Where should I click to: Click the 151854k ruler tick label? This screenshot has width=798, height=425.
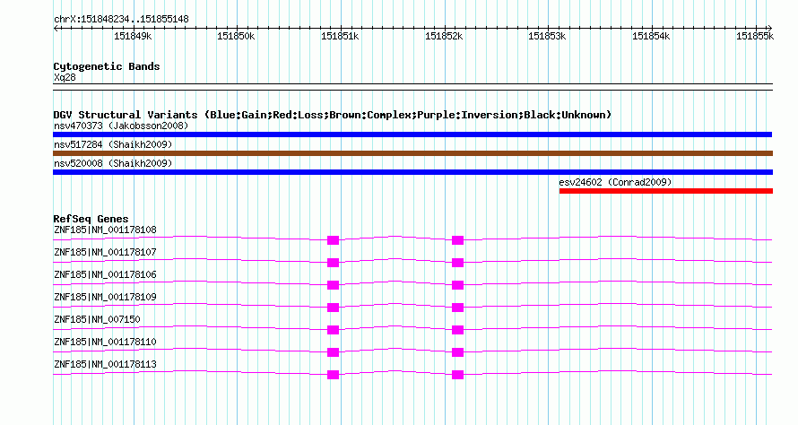click(651, 36)
